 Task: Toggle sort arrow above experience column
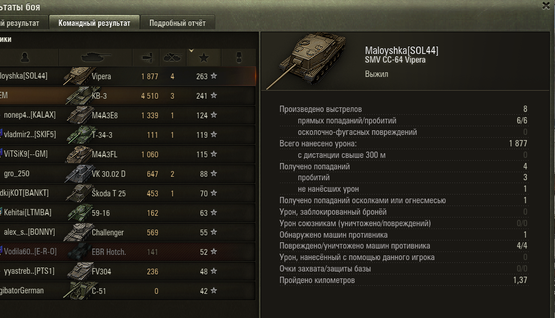(191, 51)
